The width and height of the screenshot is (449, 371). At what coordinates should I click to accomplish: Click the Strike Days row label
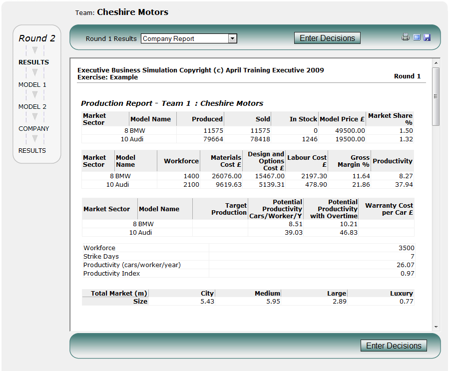click(x=101, y=257)
